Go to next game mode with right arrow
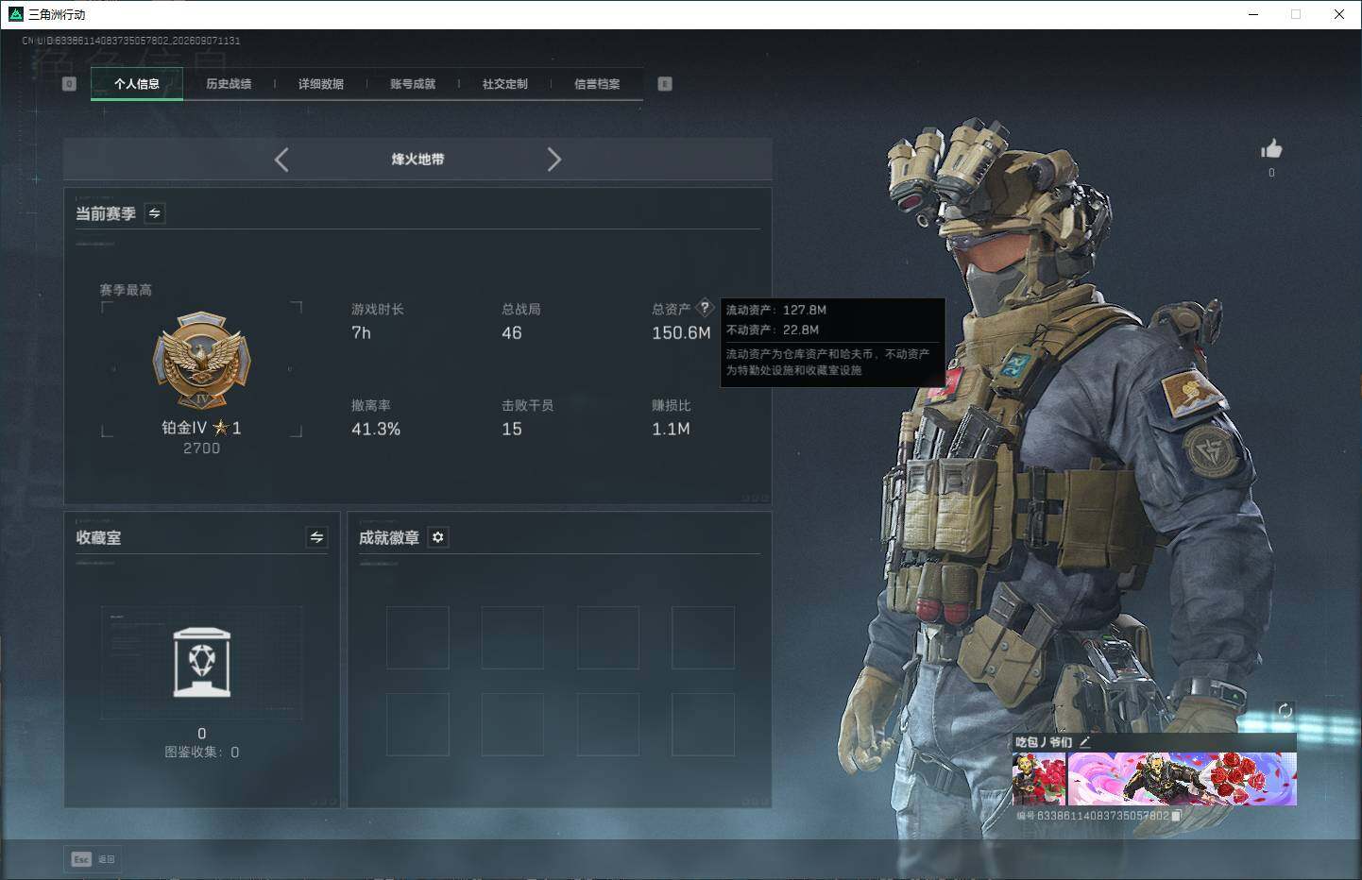Viewport: 1362px width, 880px height. click(x=554, y=160)
